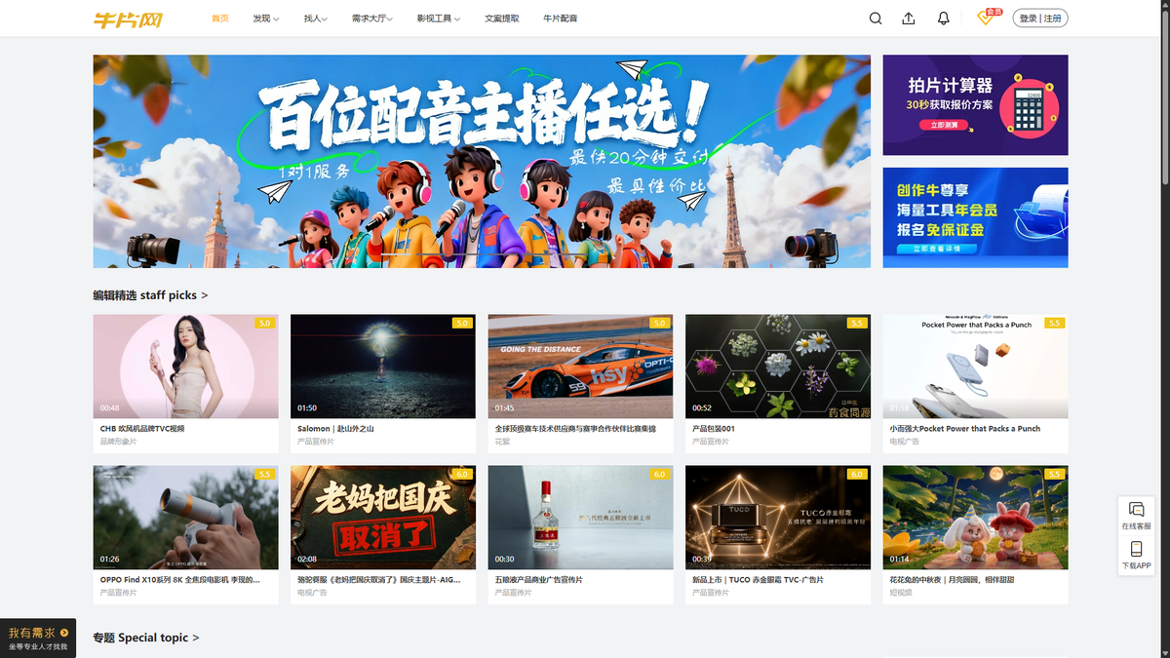This screenshot has width=1170, height=658.
Task: Open 文案提取 navigation item
Action: click(502, 19)
